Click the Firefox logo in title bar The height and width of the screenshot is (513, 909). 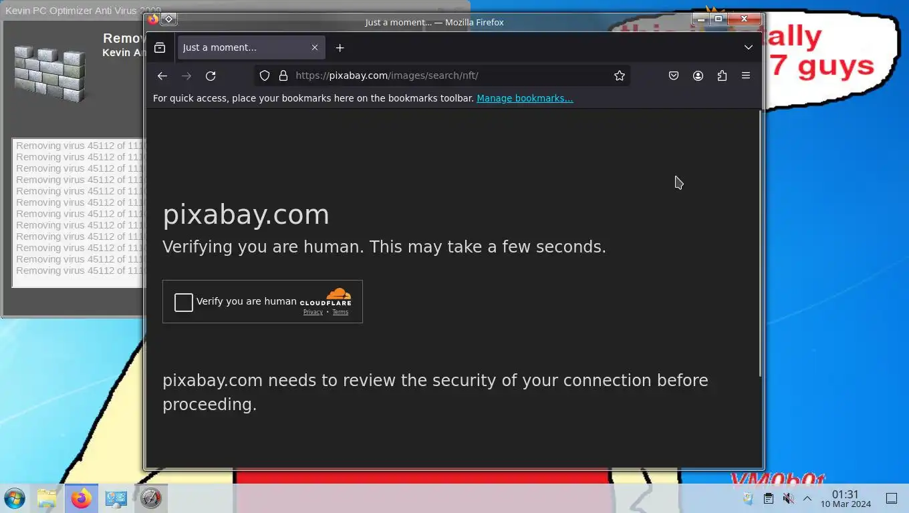click(x=153, y=19)
